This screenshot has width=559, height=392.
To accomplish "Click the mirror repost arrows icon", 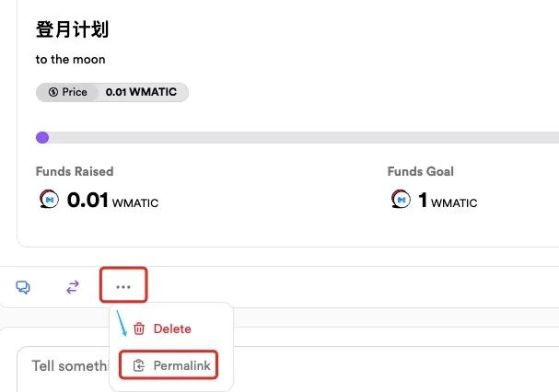I will tap(73, 287).
